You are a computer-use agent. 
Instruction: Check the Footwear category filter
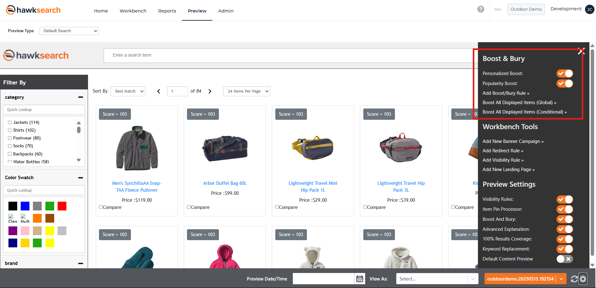(10, 138)
